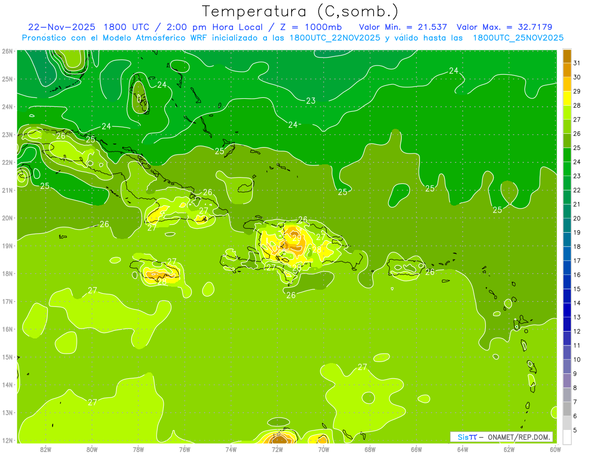Click the "17N" latitude axis label
This screenshot has height=456, width=590.
[7, 301]
